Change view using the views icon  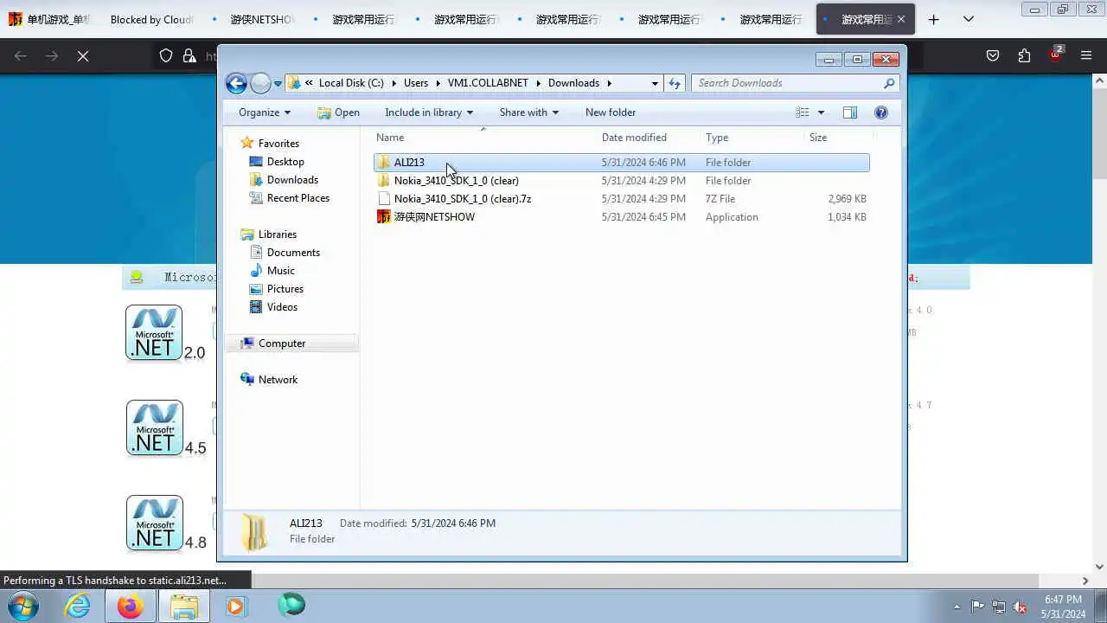pyautogui.click(x=803, y=112)
